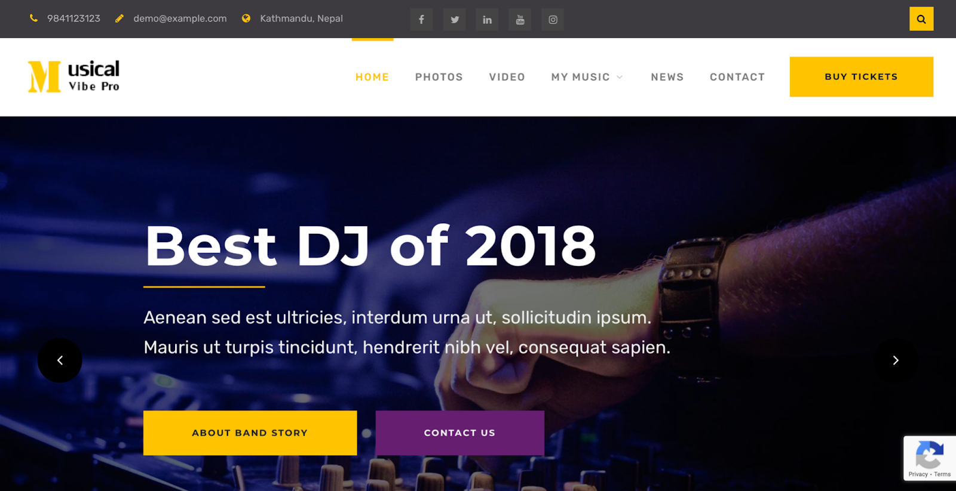Click the Musical Vibe Pro logo
956x491 pixels.
point(73,76)
